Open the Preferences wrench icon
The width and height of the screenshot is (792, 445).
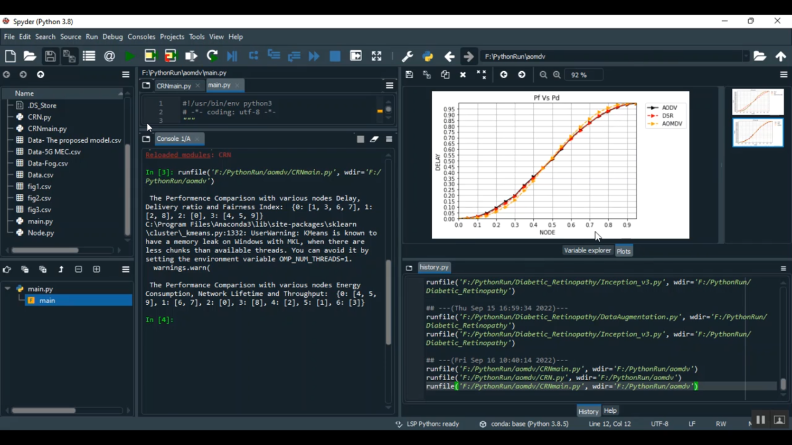click(407, 56)
